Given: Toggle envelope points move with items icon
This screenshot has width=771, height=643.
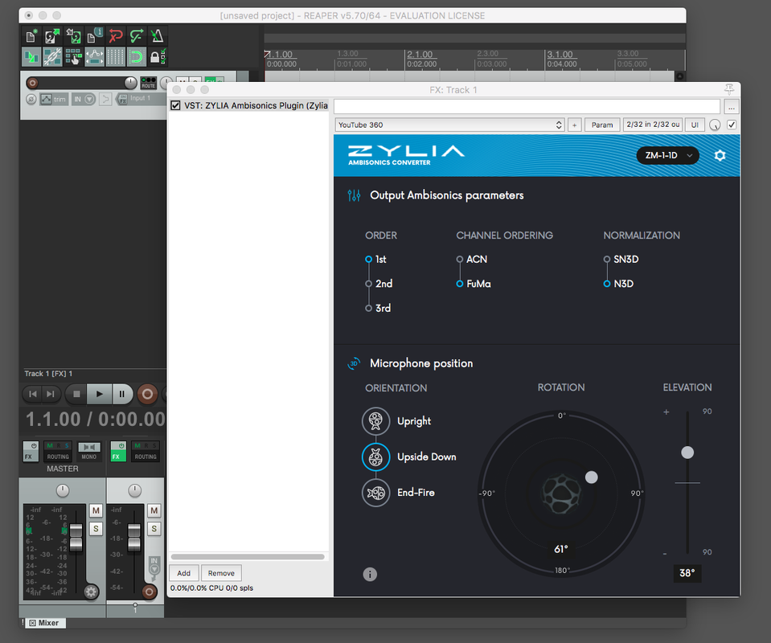Looking at the screenshot, I should pos(94,57).
